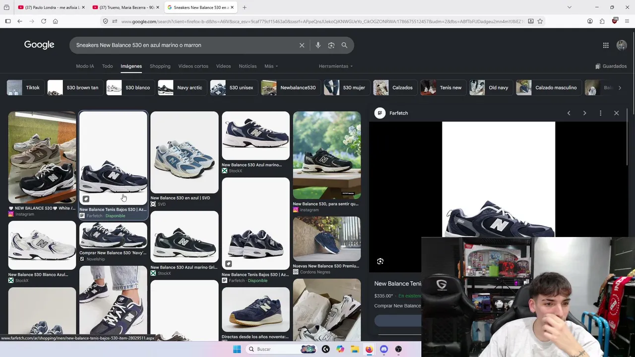635x357 pixels.
Task: Open the Google apps grid
Action: click(606, 45)
